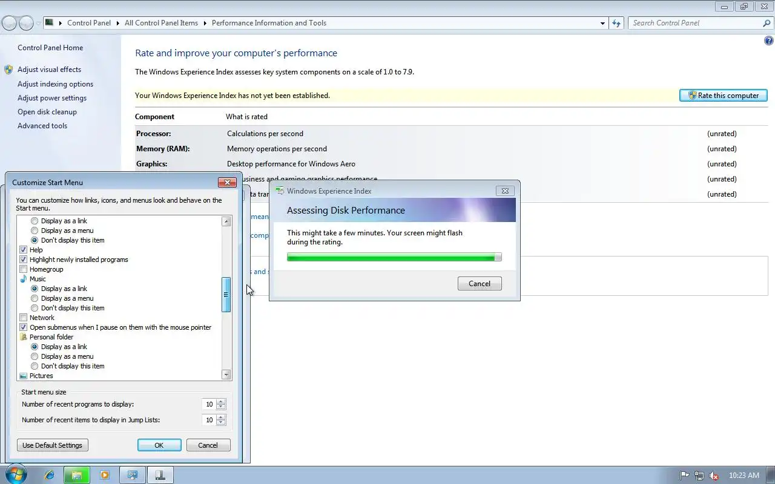Select Display as a menu under Music
Image resolution: width=775 pixels, height=484 pixels.
[35, 298]
